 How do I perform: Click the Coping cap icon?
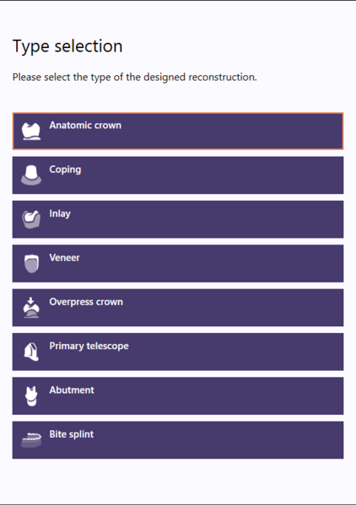tap(31, 175)
